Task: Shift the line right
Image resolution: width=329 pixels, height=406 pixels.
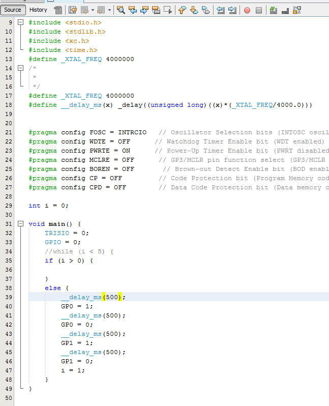Action: point(232,10)
